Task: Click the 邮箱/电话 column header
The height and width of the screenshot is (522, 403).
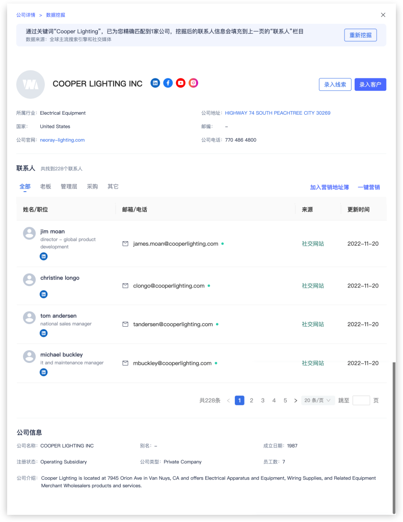Action: click(x=135, y=210)
